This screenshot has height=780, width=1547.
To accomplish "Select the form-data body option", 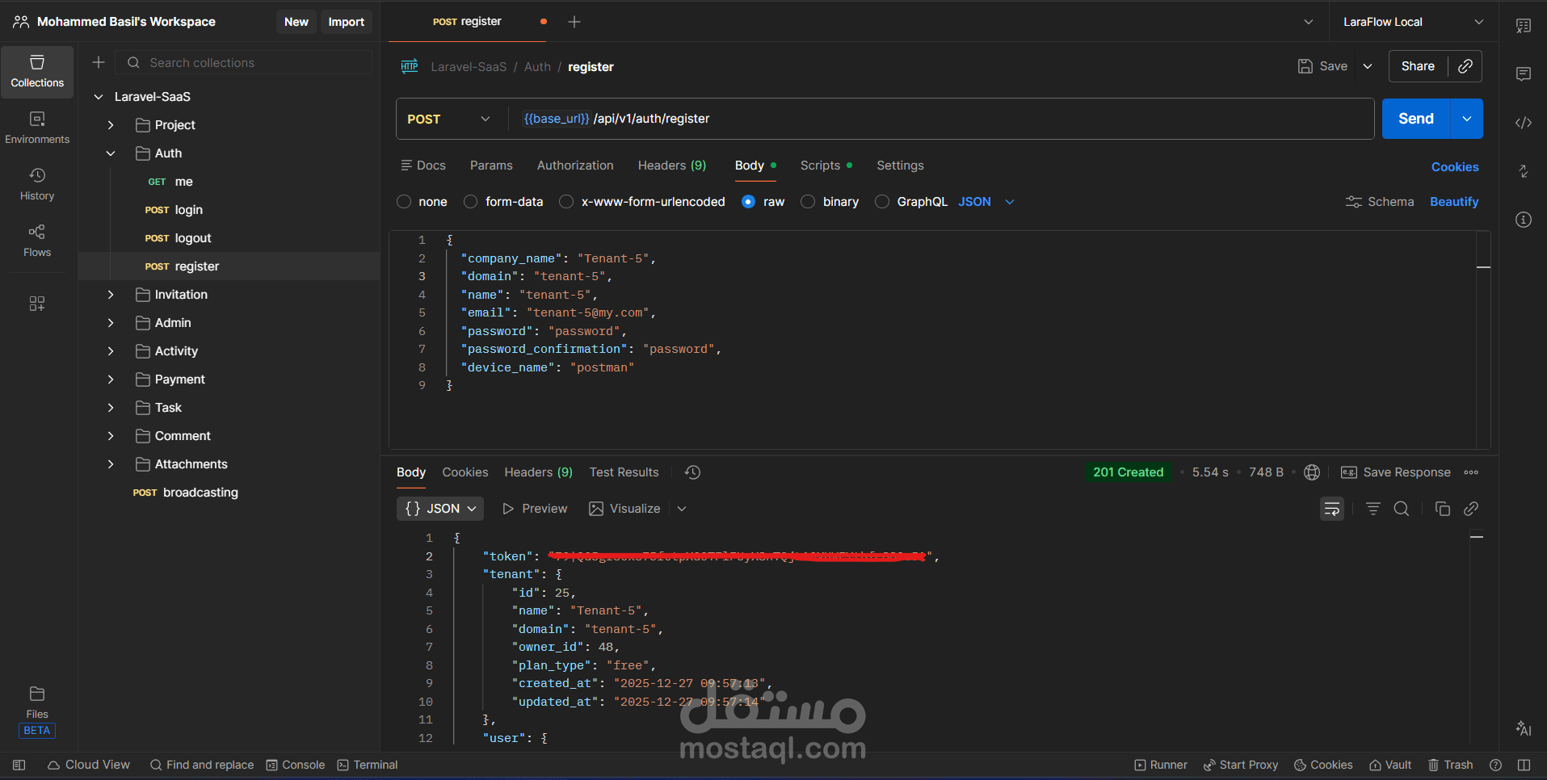I will (470, 202).
